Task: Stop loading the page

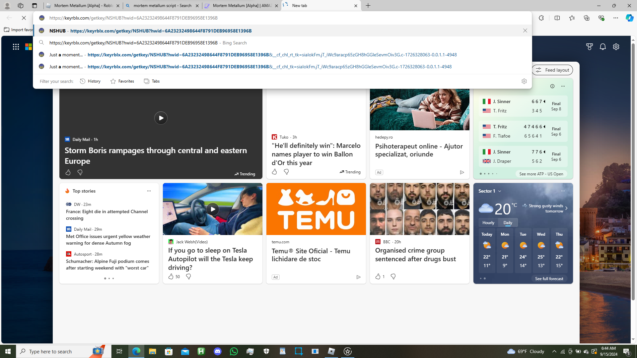Action: pyautogui.click(x=24, y=18)
